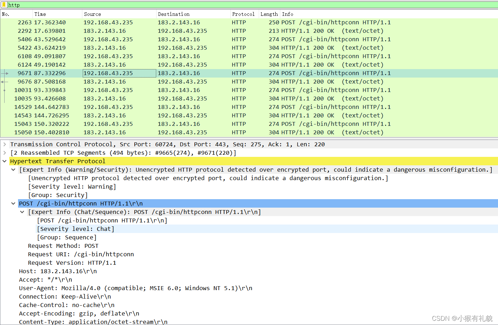Select packet 14543 response row
The height and width of the screenshot is (325, 498).
pyautogui.click(x=249, y=116)
